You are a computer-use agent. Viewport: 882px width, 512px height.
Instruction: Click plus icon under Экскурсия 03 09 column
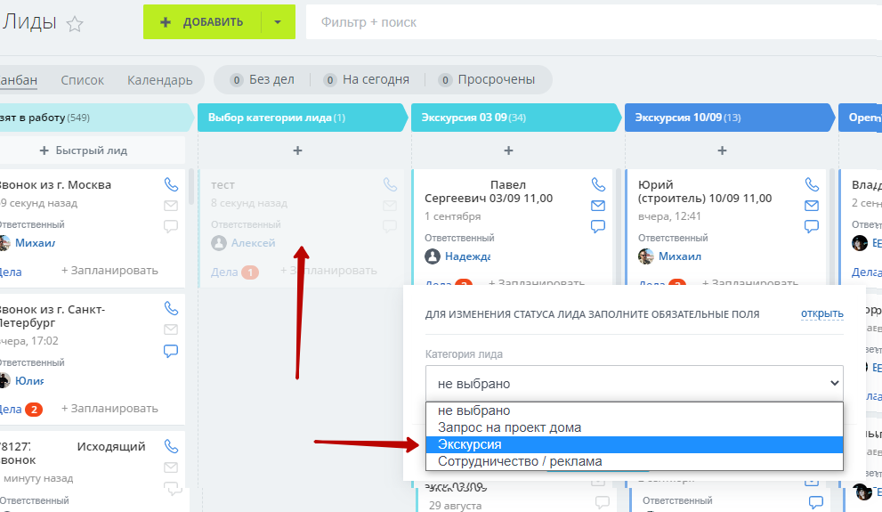508,150
